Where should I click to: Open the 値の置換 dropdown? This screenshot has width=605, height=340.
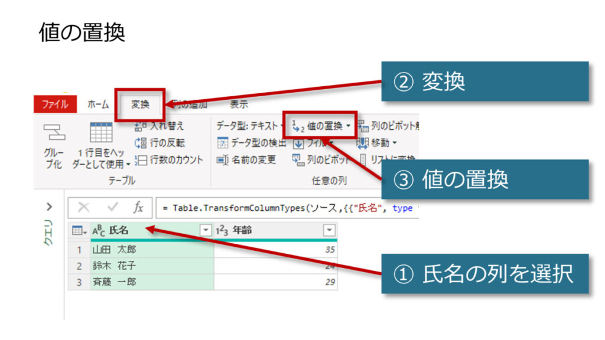[x=349, y=126]
